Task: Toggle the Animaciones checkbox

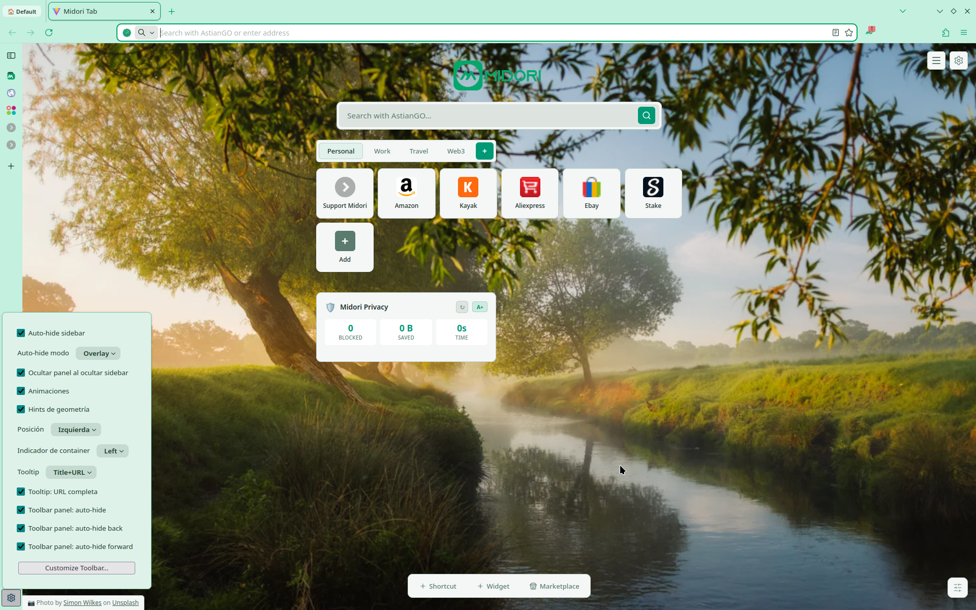Action: tap(21, 391)
